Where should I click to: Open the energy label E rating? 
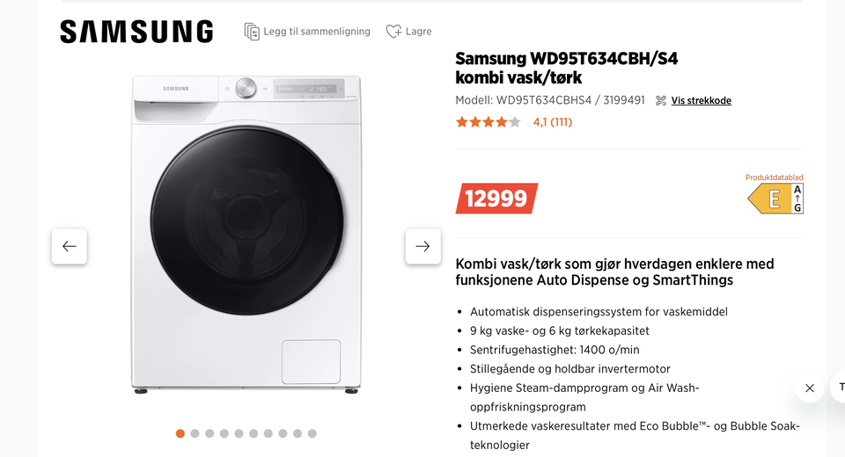click(775, 199)
